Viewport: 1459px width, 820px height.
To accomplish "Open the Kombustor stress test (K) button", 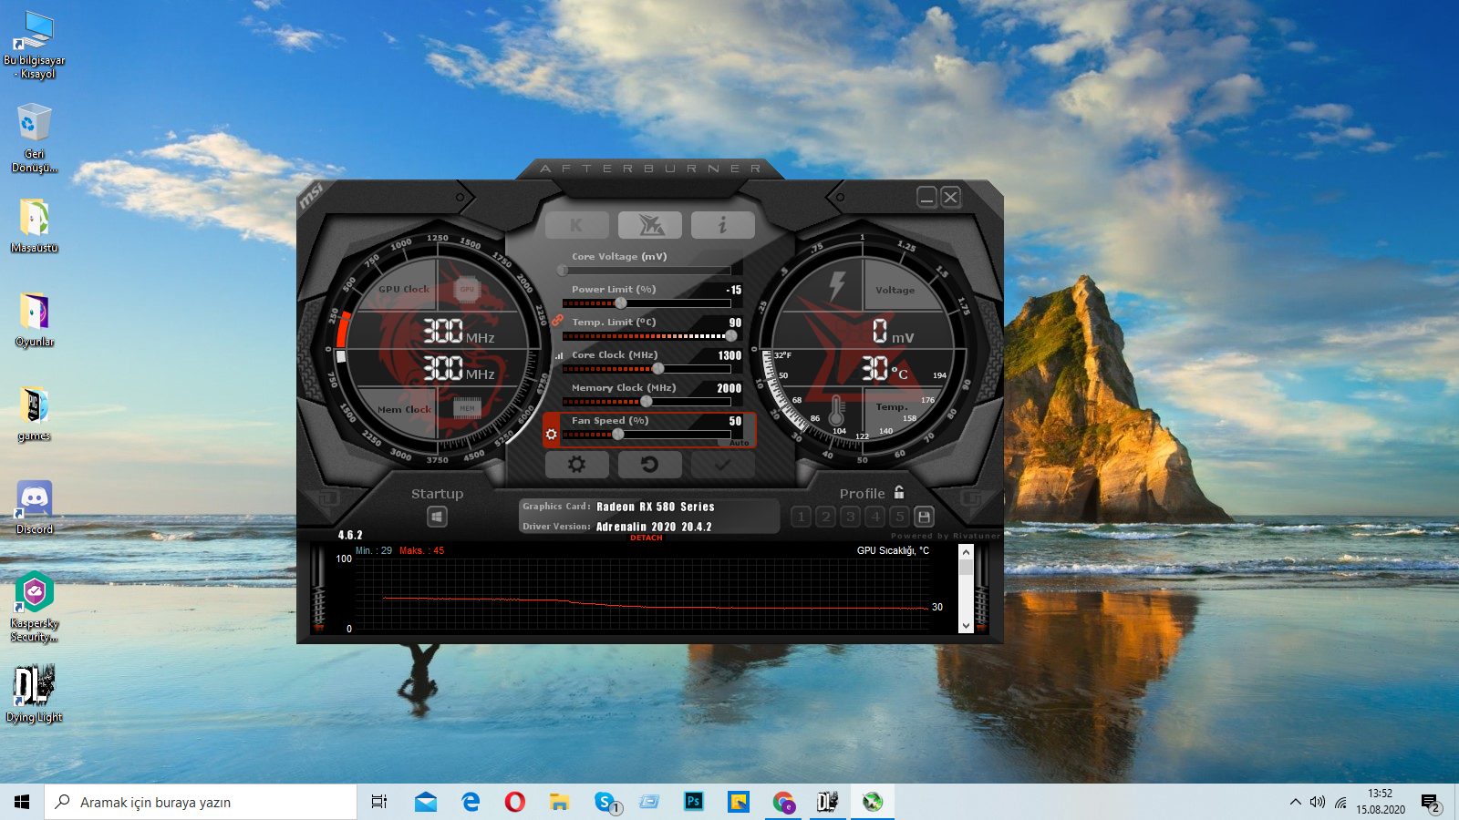I will [x=576, y=225].
